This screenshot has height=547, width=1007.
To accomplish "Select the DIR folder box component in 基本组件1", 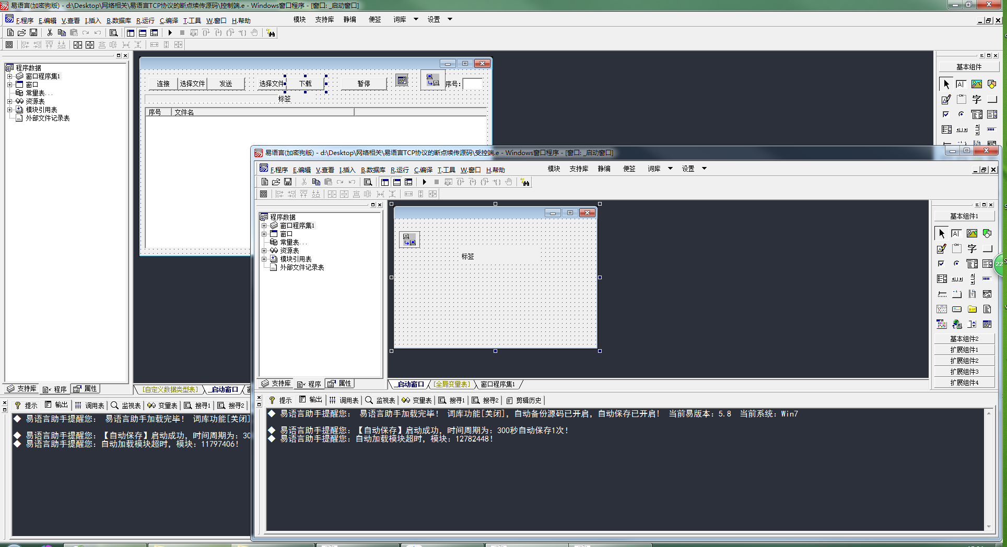I will pos(972,309).
